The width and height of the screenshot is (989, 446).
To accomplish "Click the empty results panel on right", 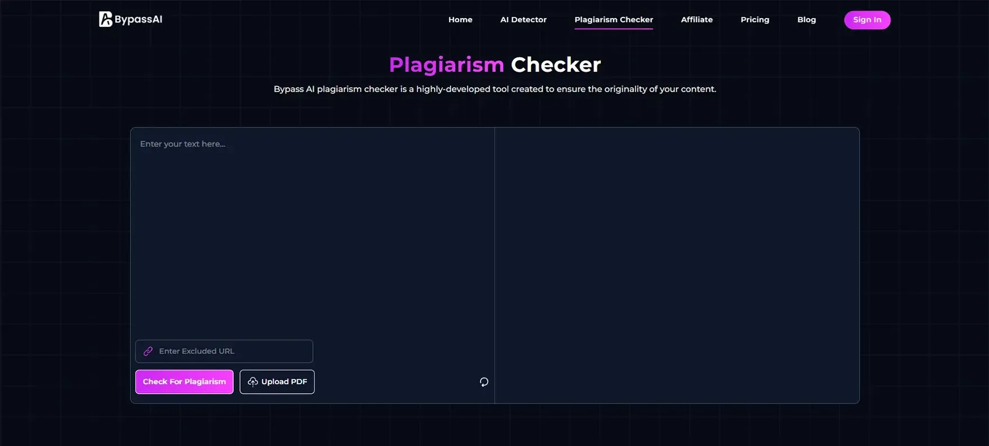I will pos(677,264).
